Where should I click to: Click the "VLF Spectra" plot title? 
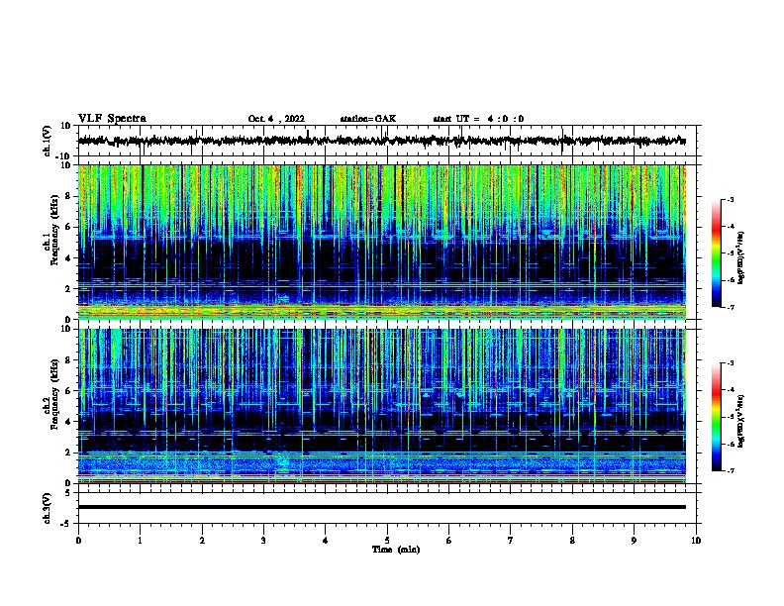(x=112, y=119)
